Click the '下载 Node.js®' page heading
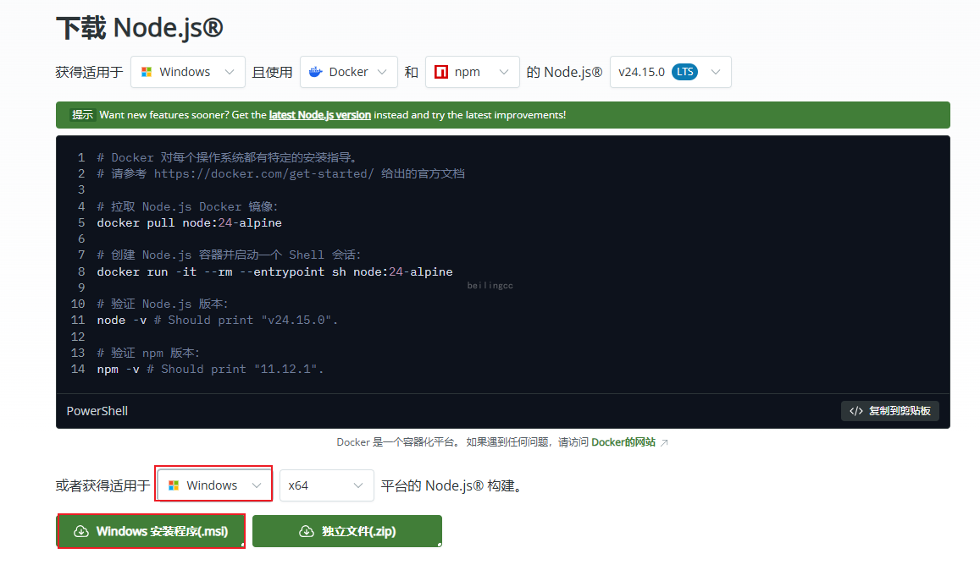 click(x=140, y=28)
